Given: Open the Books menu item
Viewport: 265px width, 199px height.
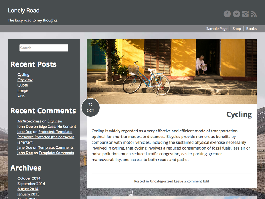Looking at the screenshot, I should pos(251,29).
